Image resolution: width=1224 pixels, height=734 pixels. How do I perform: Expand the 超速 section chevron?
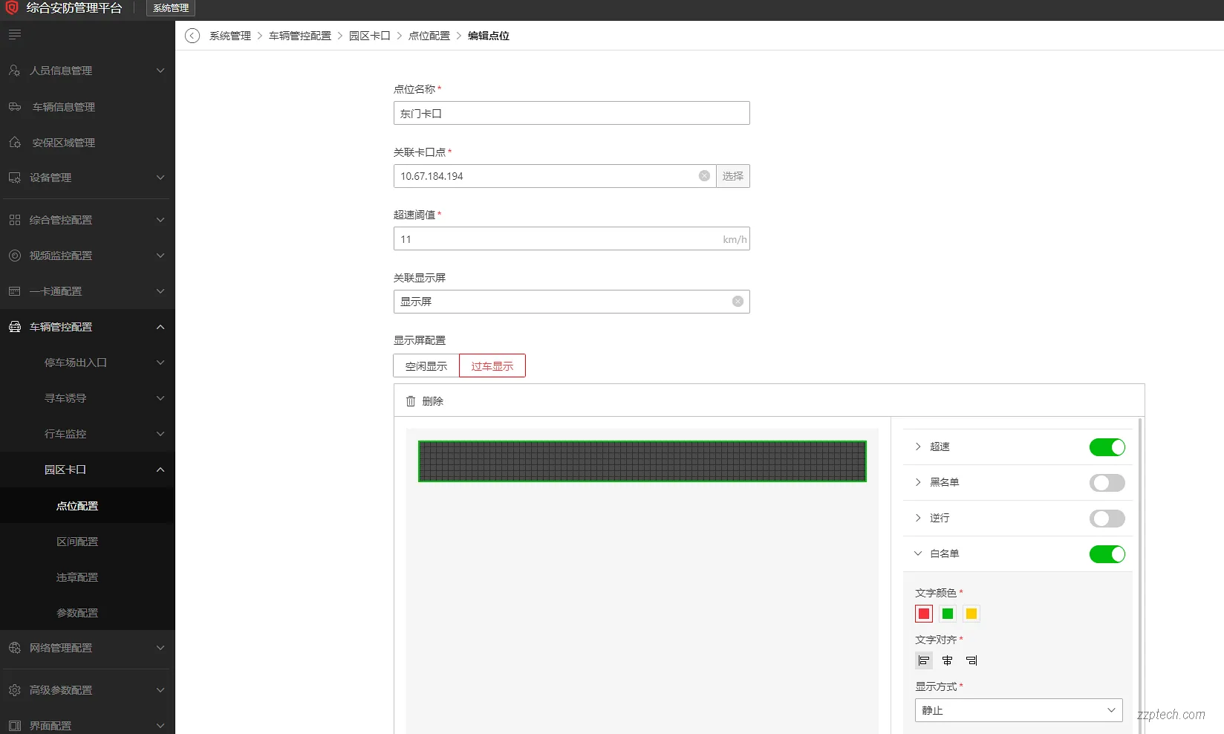(x=918, y=446)
